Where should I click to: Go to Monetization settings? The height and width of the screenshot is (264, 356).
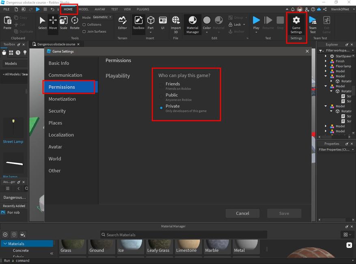[x=71, y=99]
